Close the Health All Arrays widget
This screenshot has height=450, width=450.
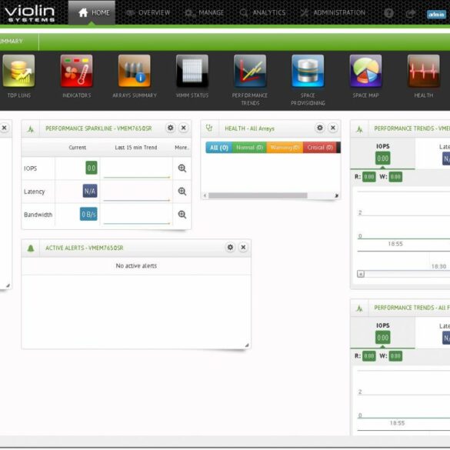coord(333,128)
